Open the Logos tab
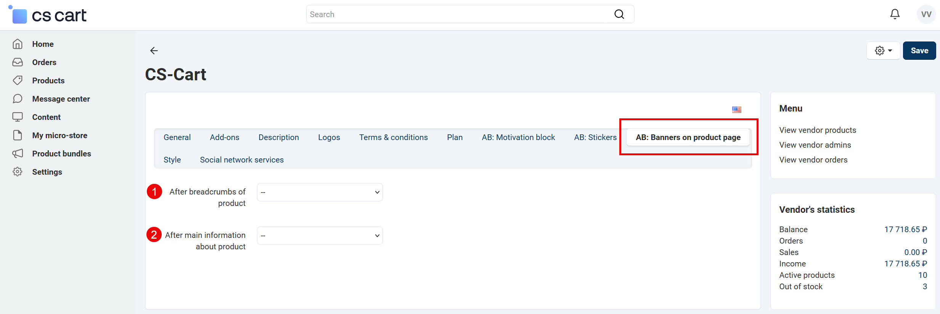This screenshot has width=940, height=314. click(329, 137)
